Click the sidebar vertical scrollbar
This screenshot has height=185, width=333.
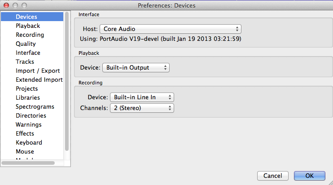pyautogui.click(x=67, y=81)
